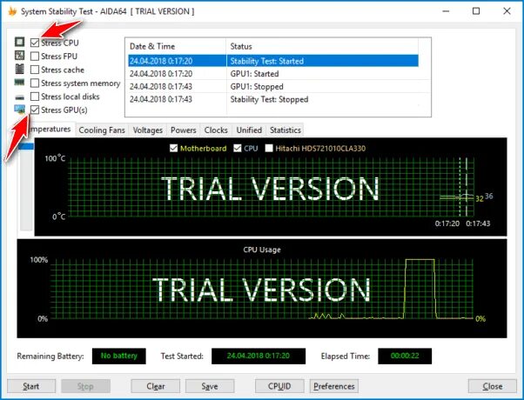Click the RAM module icon beside system memory
524x400 pixels.
tap(19, 82)
